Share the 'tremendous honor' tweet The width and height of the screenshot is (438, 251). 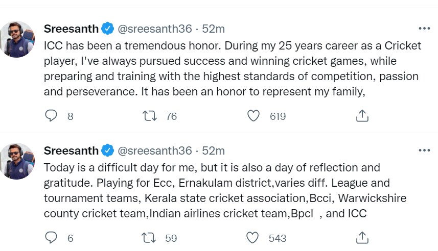click(x=362, y=116)
